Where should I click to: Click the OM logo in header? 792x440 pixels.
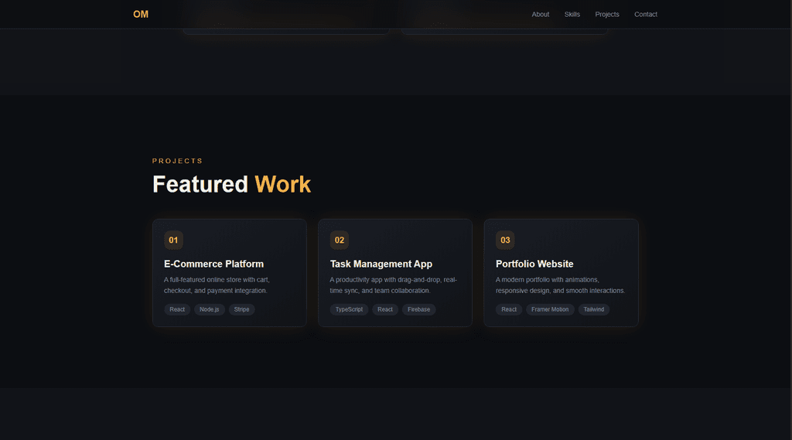tap(141, 14)
